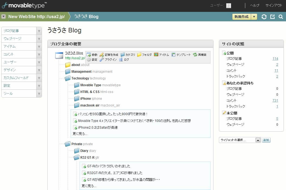Click the 再構築 toolbar icon
The image size is (286, 190).
195,55
